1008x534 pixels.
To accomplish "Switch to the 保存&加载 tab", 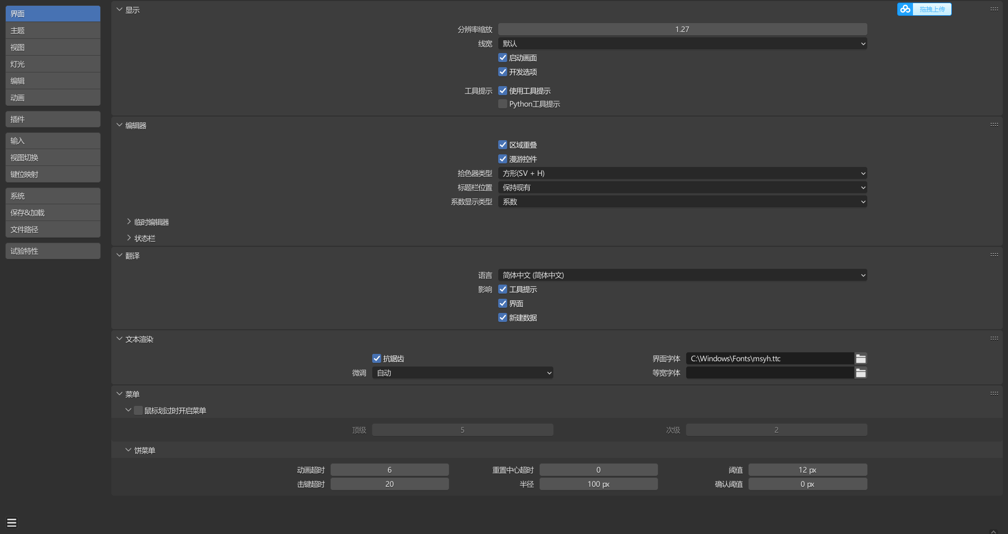I will [x=53, y=213].
